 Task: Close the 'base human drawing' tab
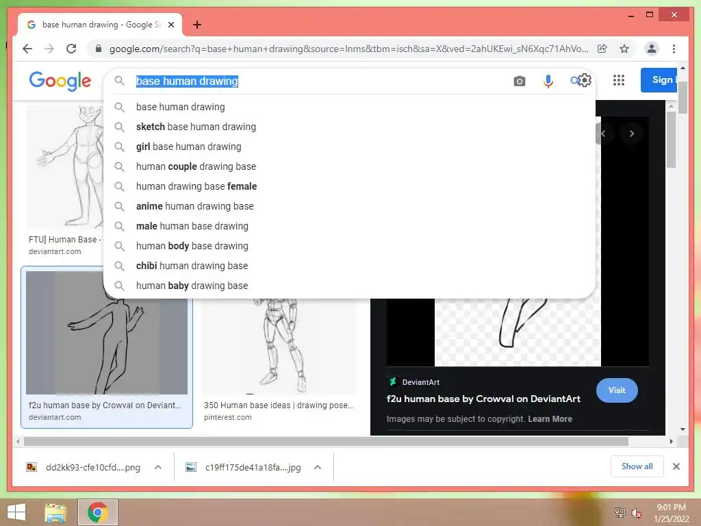pos(170,25)
